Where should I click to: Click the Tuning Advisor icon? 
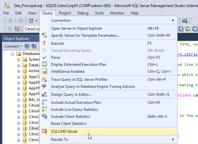coord(44,86)
